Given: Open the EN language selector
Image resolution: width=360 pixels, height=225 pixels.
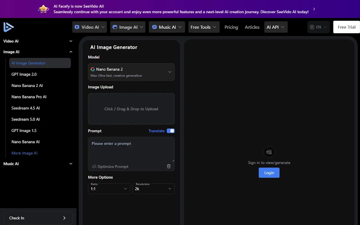Looking at the screenshot, I should tap(319, 27).
